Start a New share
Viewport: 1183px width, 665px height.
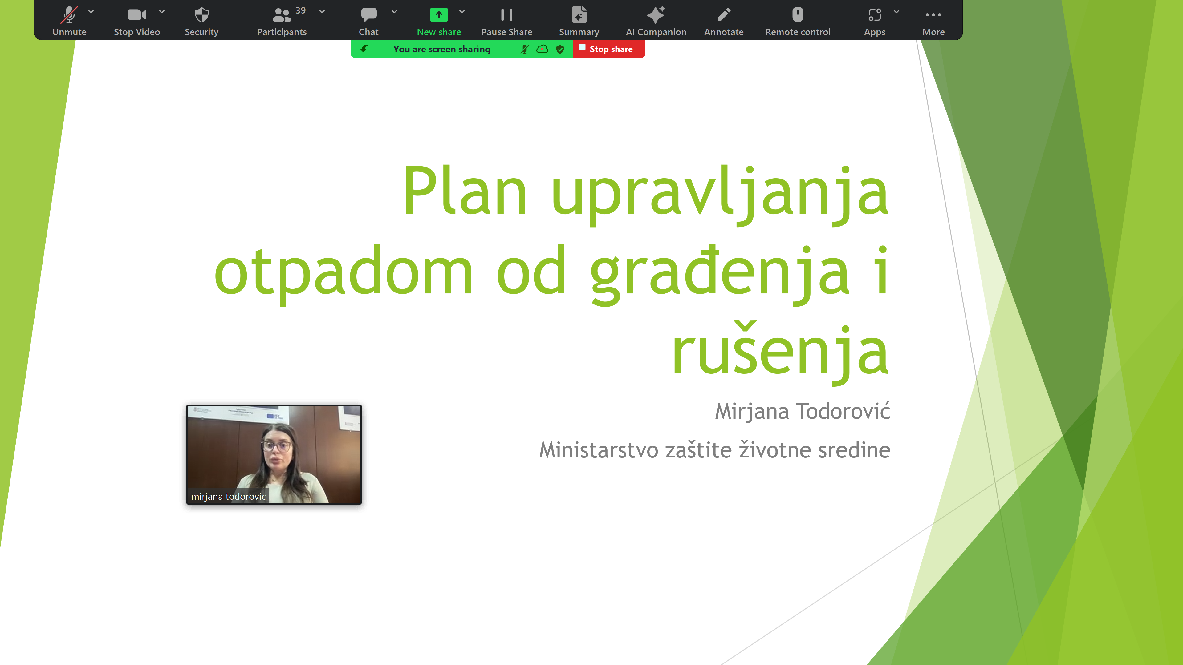[x=439, y=21]
